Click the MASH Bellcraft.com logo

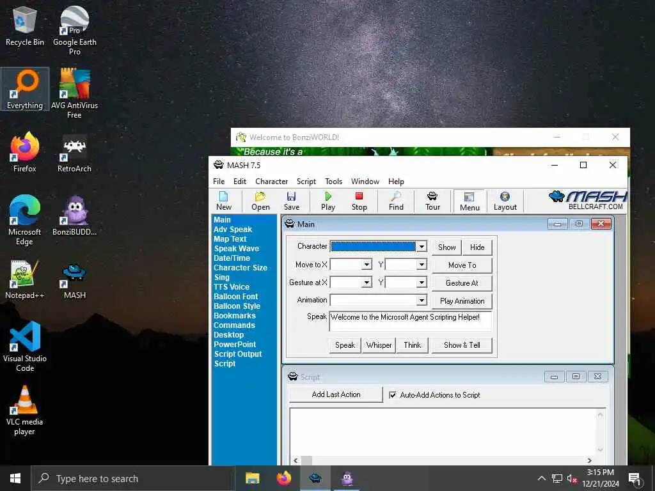click(x=587, y=200)
